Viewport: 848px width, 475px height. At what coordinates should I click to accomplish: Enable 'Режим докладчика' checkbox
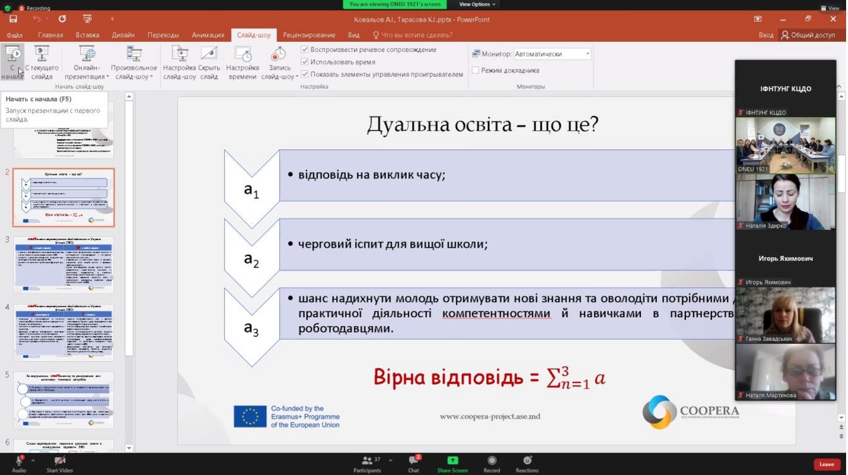point(475,70)
